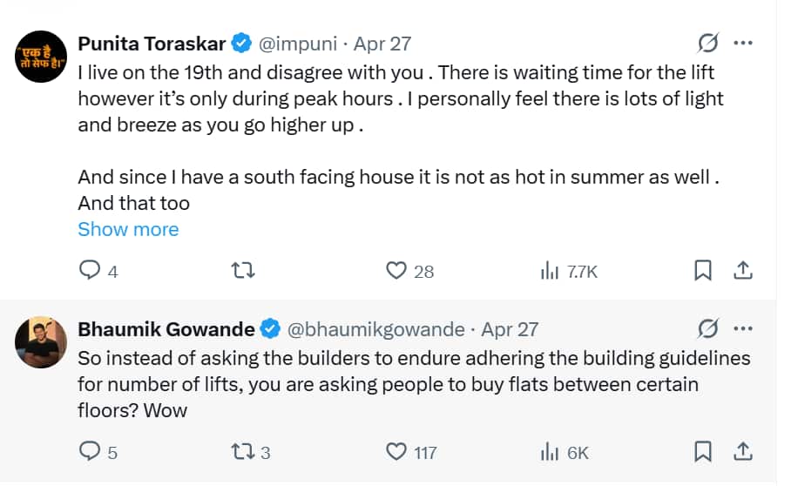The image size is (798, 486).
Task: Open Punita Toraskar's profile name link
Action: pos(152,43)
